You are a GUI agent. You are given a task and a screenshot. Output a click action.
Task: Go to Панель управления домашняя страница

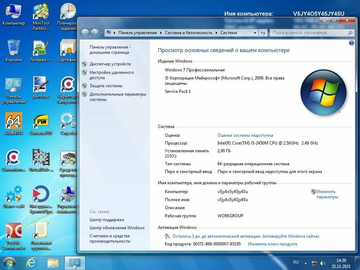(x=110, y=50)
